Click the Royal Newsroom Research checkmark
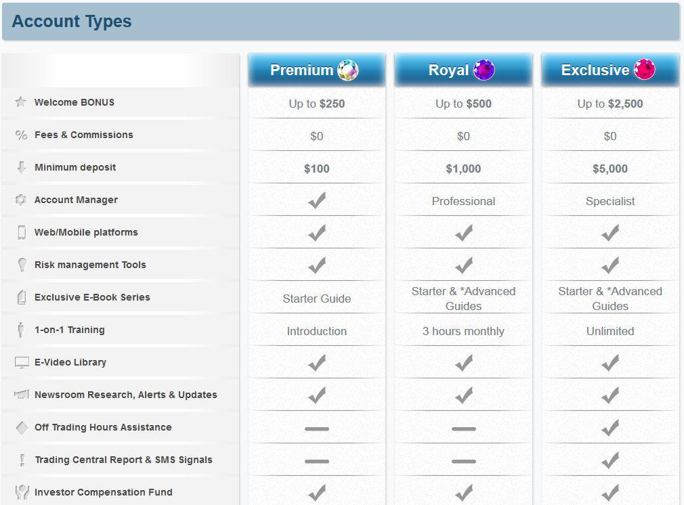 [x=464, y=395]
